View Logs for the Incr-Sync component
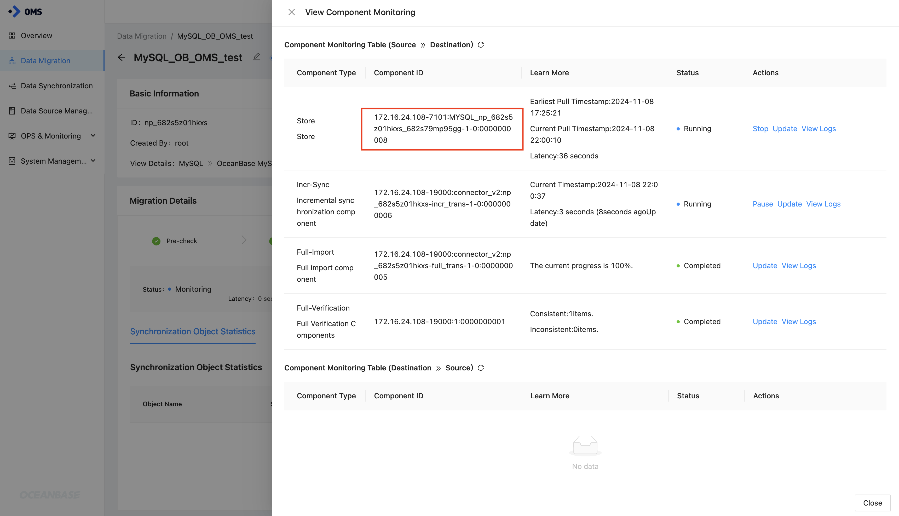Image resolution: width=899 pixels, height=516 pixels. coord(823,204)
